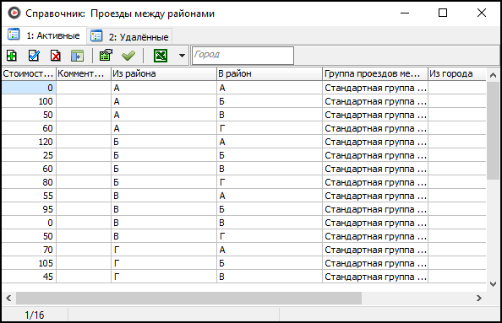Click the delete record icon with red X
This screenshot has width=502, height=323.
tap(56, 56)
